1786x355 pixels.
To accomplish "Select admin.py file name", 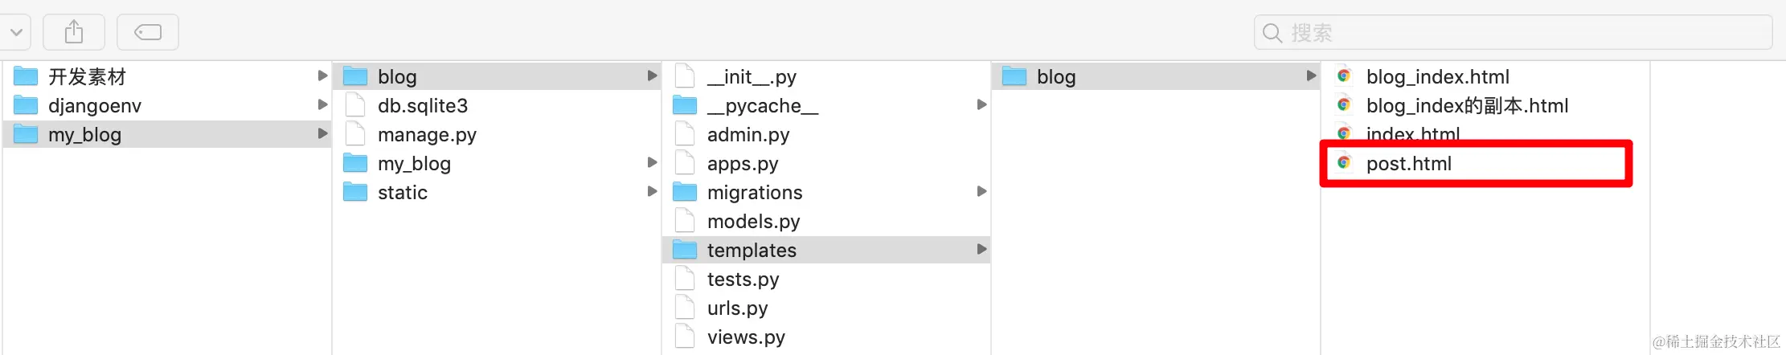I will click(x=748, y=134).
